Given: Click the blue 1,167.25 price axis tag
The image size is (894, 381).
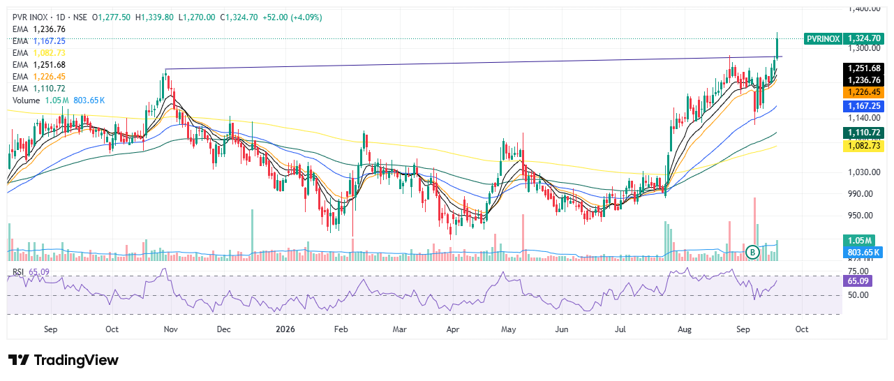Looking at the screenshot, I should [x=863, y=106].
